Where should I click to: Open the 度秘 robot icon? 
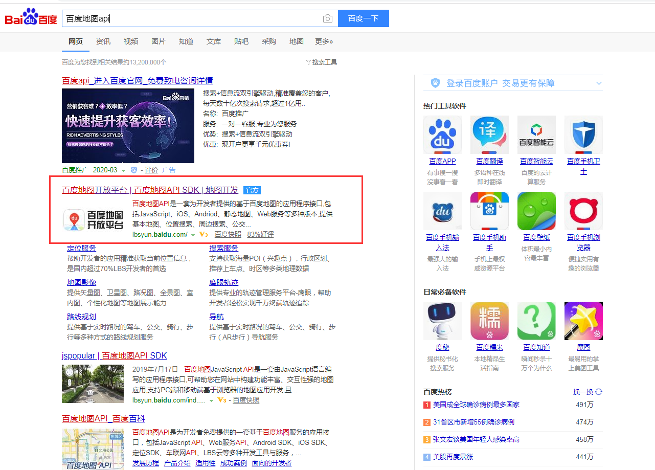(x=442, y=321)
